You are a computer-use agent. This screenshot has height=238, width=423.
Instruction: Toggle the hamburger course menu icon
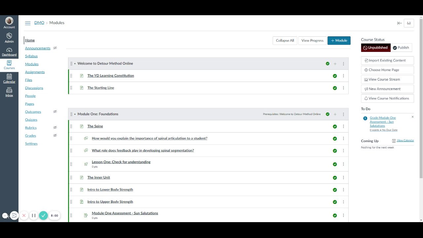tap(28, 23)
